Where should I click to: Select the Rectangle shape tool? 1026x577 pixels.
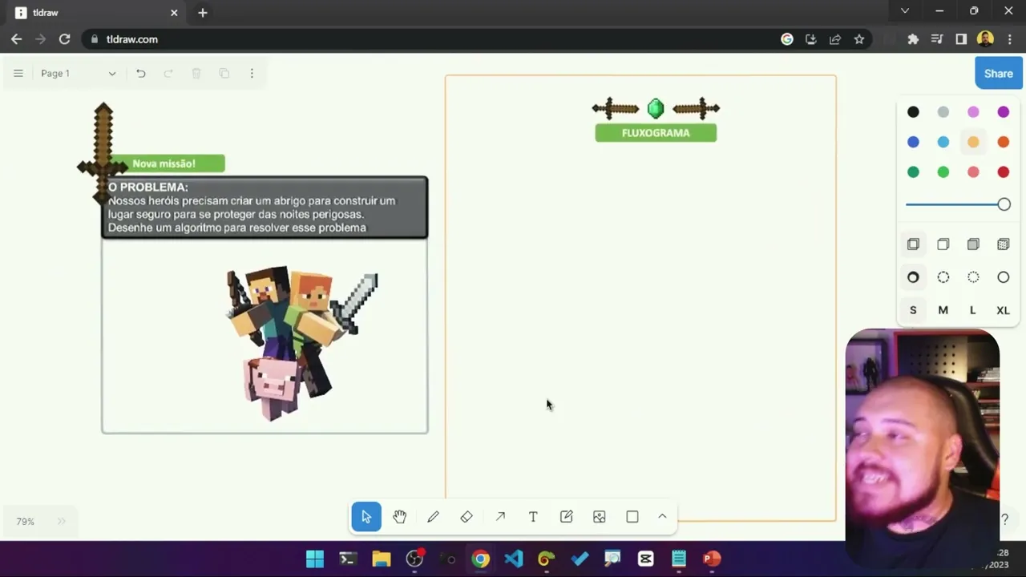(632, 517)
